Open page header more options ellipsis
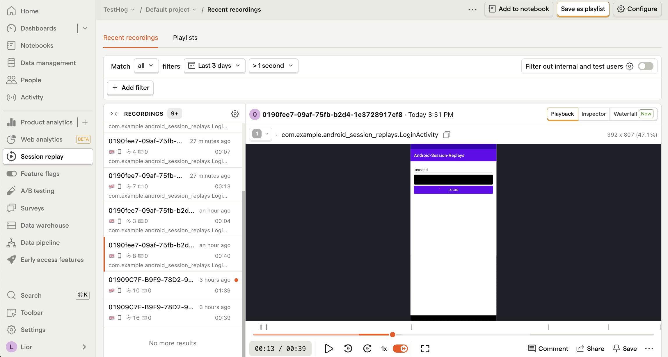Viewport: 668px width, 357px height. [472, 10]
